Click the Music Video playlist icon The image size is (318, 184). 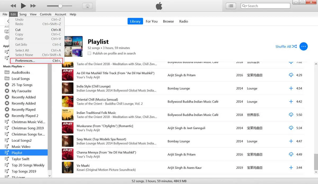pyautogui.click(x=7, y=146)
